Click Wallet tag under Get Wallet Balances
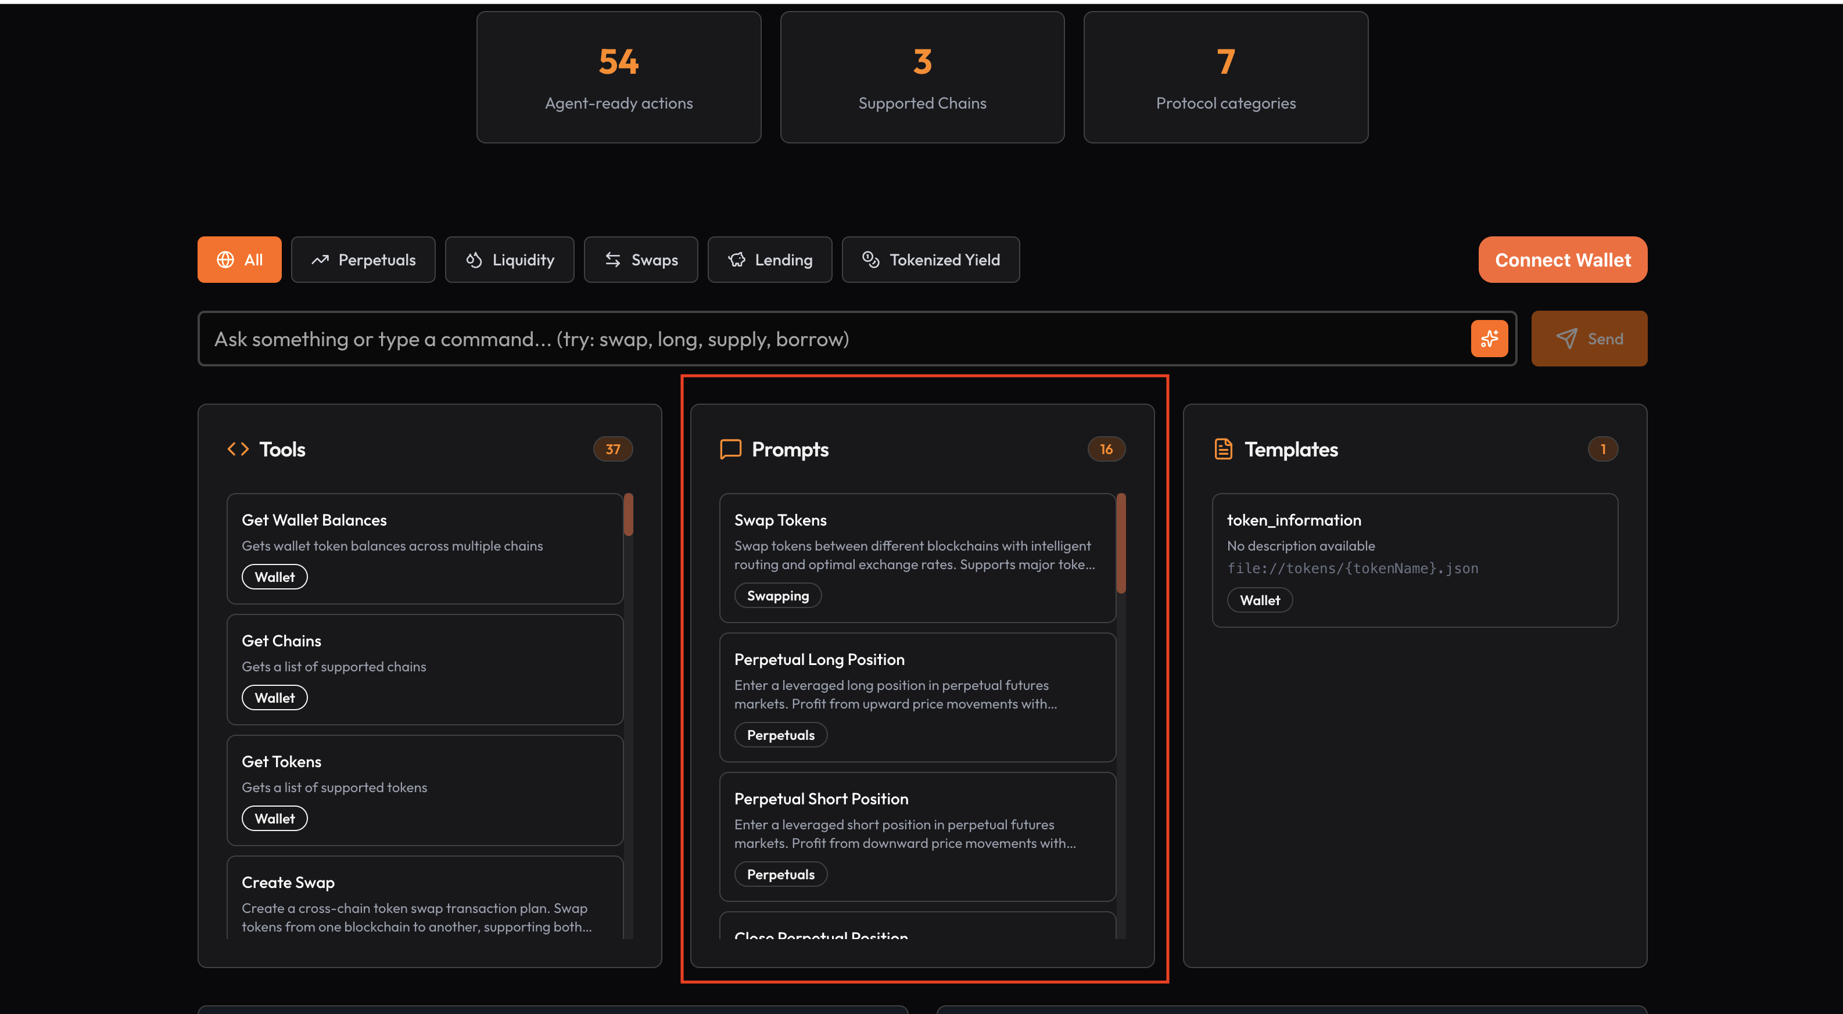 coord(275,577)
